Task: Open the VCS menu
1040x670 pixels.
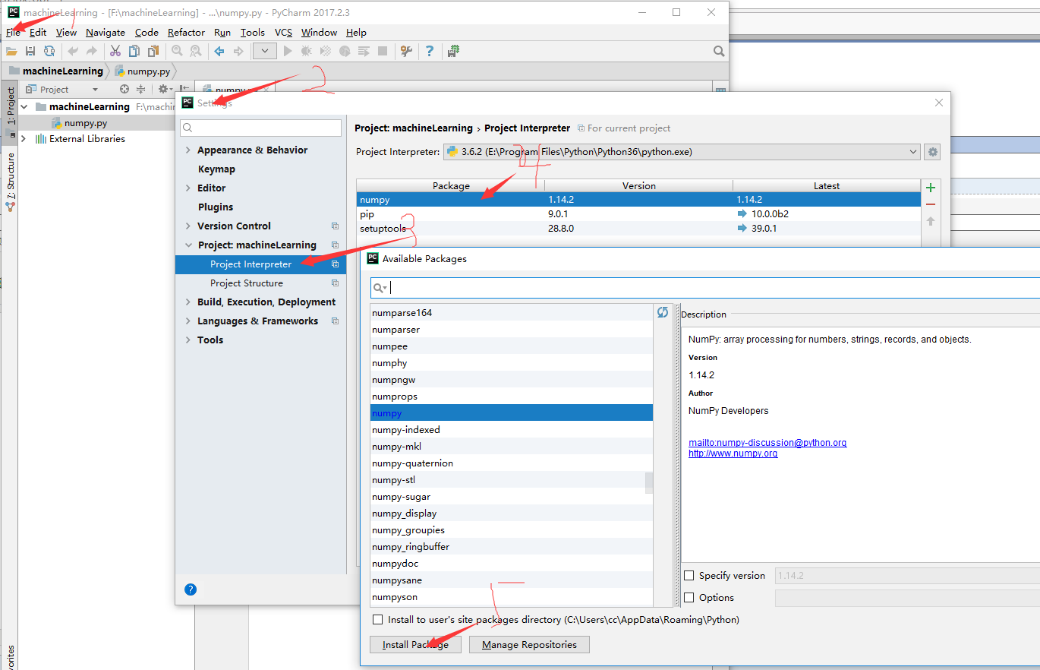Action: (x=283, y=33)
